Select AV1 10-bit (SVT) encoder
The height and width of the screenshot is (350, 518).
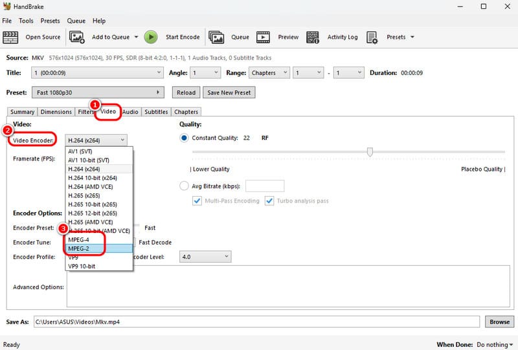[x=100, y=160]
